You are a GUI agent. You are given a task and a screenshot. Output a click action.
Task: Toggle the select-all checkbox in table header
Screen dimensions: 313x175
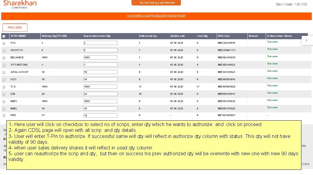[4, 36]
